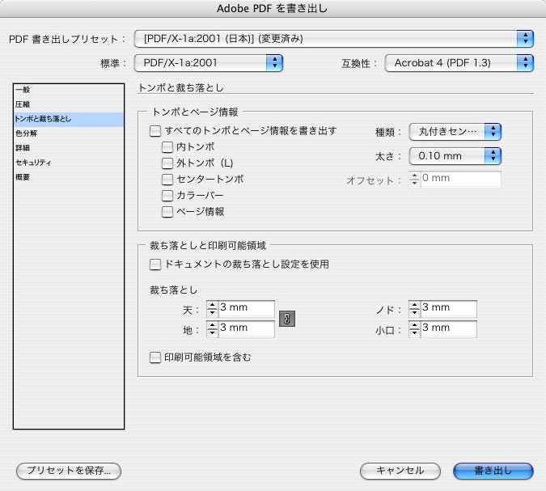Open the PDF 書き出しプリセット dropdown

(333, 39)
